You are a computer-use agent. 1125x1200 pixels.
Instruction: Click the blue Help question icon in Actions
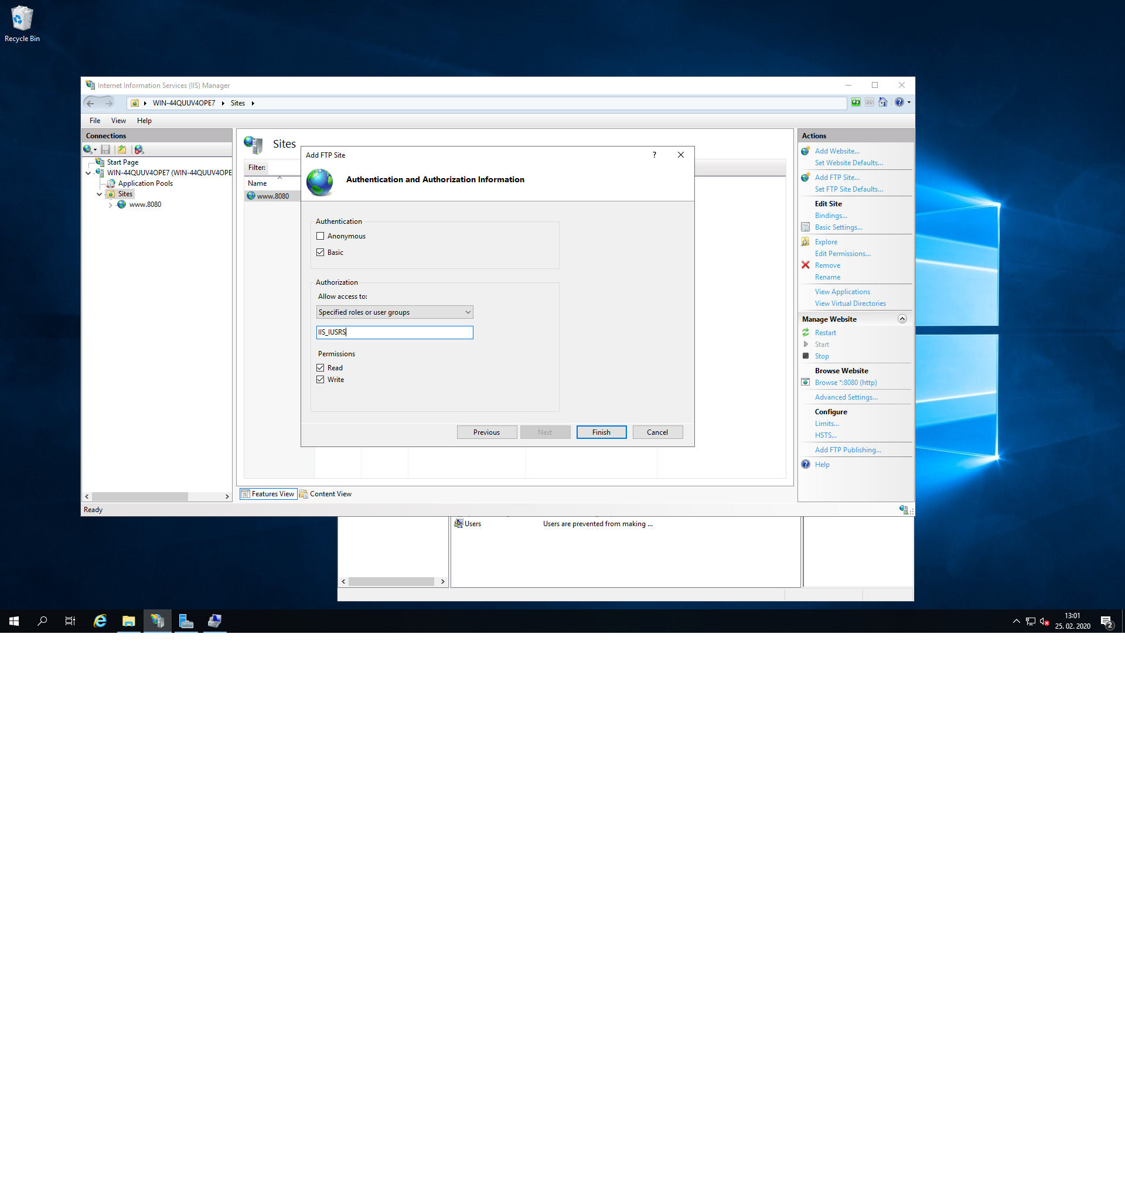point(806,465)
